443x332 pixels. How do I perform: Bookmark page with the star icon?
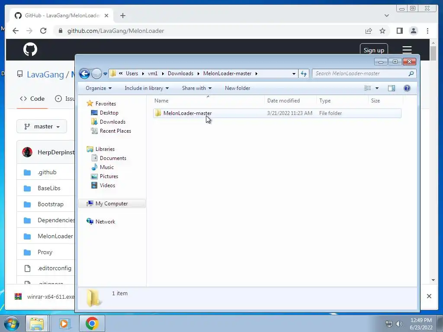(382, 31)
